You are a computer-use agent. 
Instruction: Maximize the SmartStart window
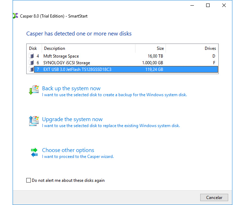tap(208, 5)
